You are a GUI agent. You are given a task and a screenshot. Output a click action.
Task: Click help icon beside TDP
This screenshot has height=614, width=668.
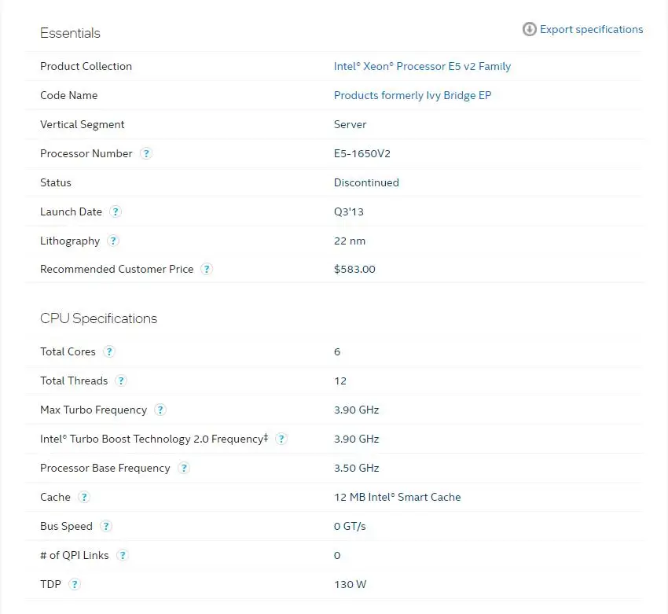[x=75, y=584]
